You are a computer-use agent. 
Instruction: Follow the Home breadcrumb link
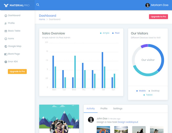42,19
